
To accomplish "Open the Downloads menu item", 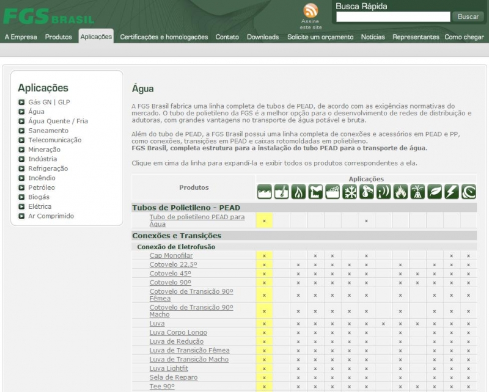I will pyautogui.click(x=263, y=37).
